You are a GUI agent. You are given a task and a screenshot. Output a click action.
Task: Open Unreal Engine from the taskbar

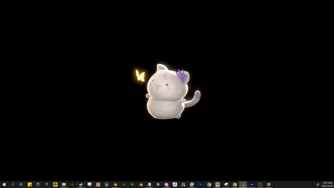tap(107, 184)
